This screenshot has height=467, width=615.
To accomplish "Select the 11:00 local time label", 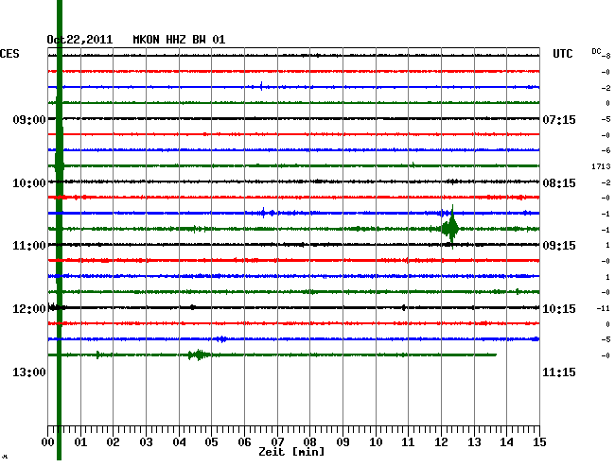I will 29,246.
